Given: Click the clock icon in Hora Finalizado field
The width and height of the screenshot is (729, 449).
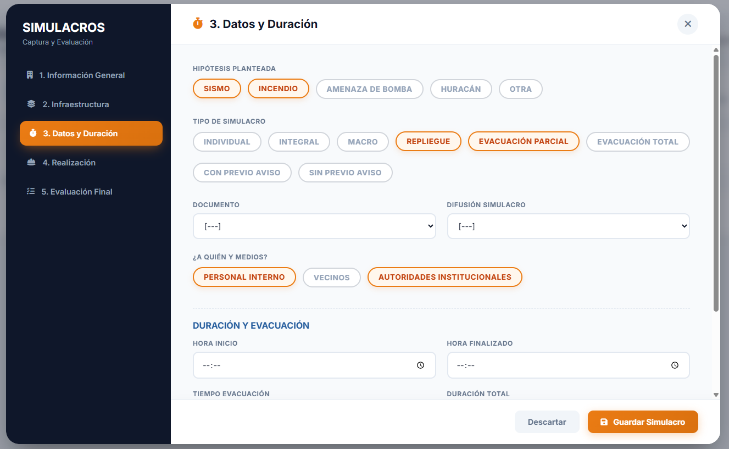Looking at the screenshot, I should 675,365.
